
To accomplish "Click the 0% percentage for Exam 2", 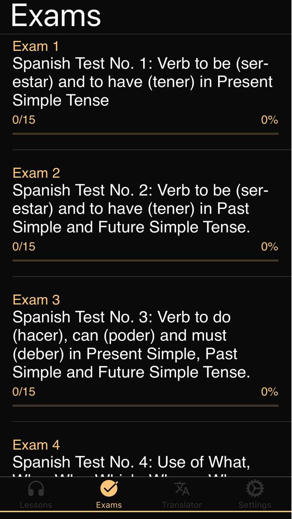I will [x=269, y=247].
